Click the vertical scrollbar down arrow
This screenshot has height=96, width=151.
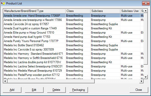pos(146,77)
